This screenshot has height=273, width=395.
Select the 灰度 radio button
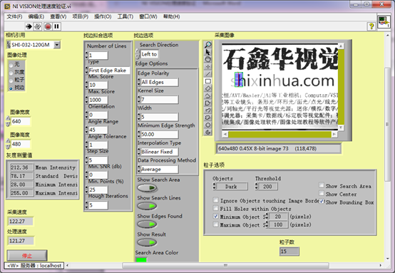11,73
